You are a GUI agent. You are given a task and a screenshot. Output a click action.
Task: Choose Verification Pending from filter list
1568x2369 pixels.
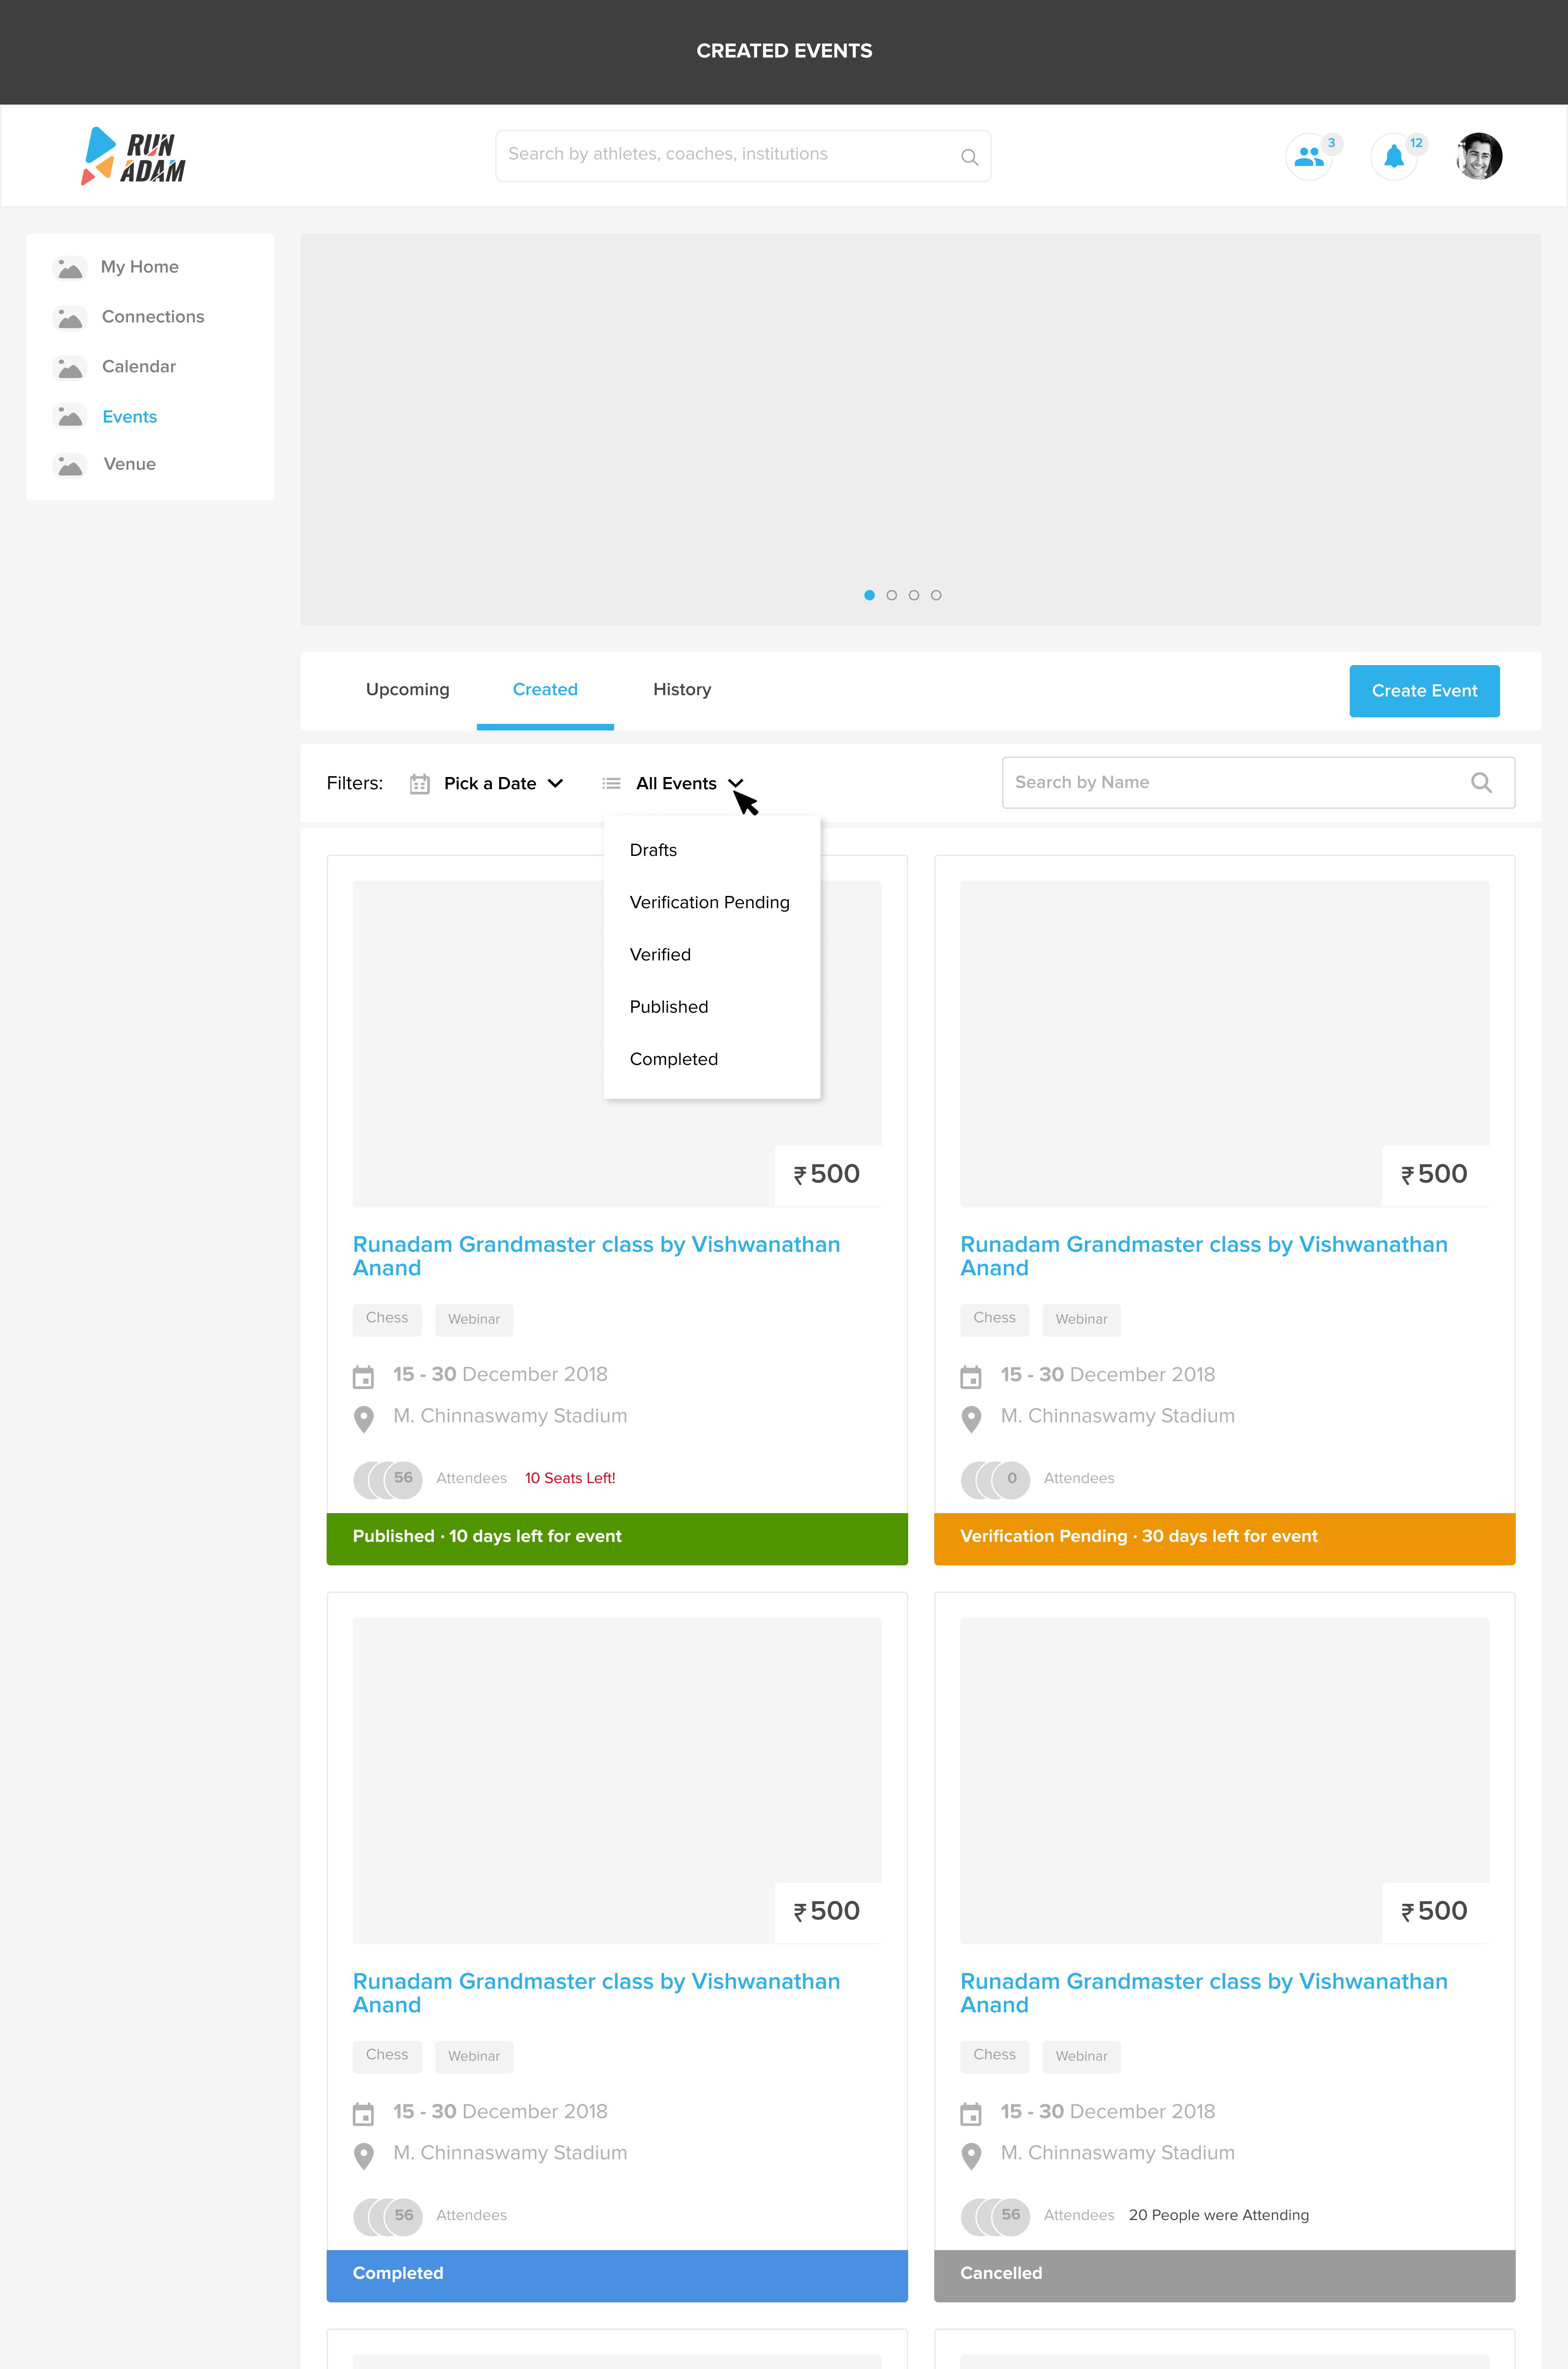(709, 902)
